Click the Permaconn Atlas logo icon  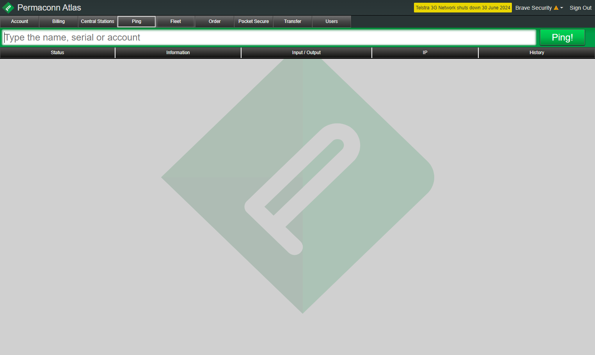coord(8,8)
